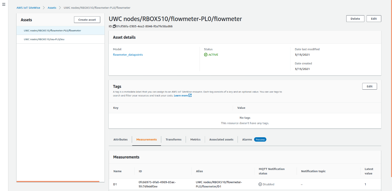Screen dimensions: 392x191
Task: Click the Create asset button
Action: point(87,19)
